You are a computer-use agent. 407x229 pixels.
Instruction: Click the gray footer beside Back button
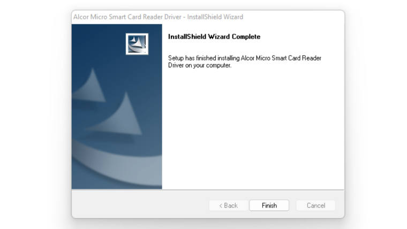(x=140, y=205)
